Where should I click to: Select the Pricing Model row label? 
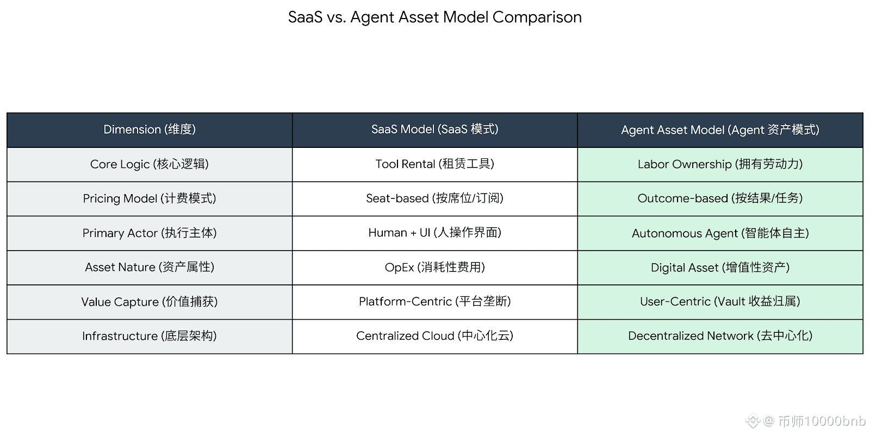tap(150, 198)
